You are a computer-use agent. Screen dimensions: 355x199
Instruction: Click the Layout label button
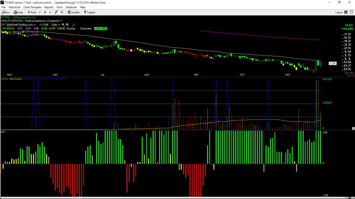coord(339,12)
